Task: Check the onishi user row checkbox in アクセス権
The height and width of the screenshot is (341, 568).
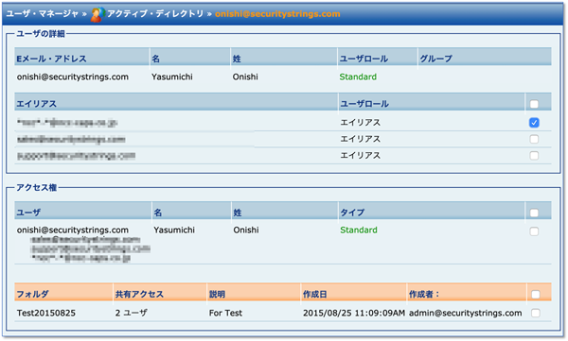Action: (x=534, y=231)
